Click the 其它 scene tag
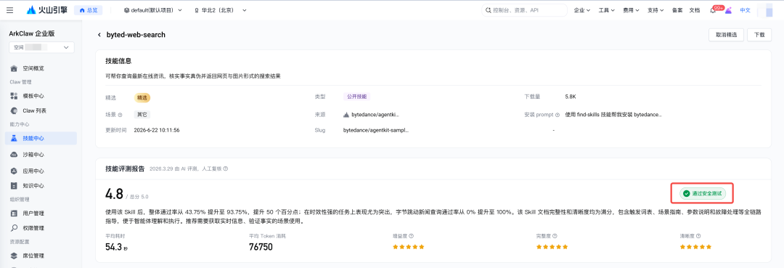The image size is (784, 268). 142,115
